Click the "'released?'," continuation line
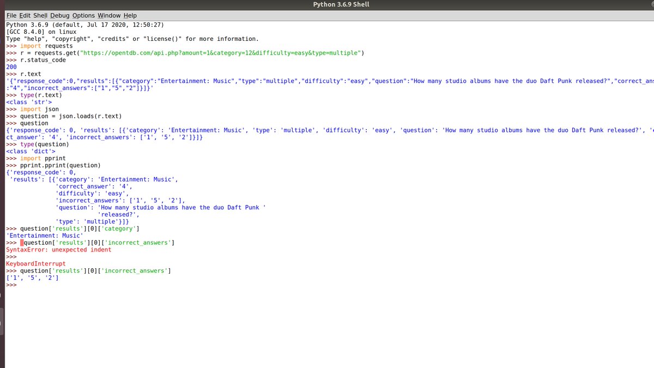Screen dimensions: 654x368 tap(118, 214)
